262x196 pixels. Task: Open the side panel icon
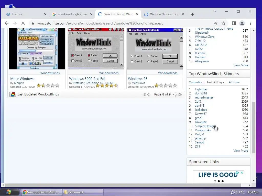click(x=234, y=23)
